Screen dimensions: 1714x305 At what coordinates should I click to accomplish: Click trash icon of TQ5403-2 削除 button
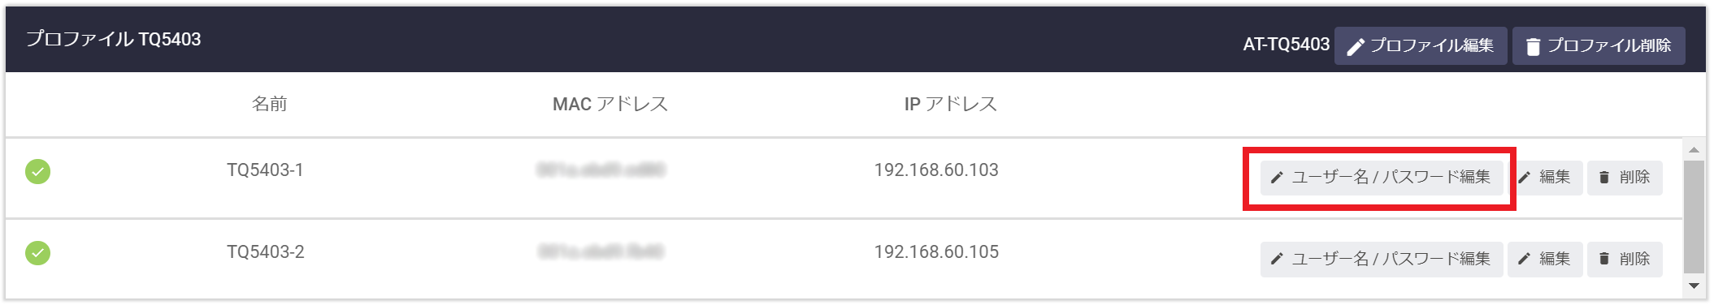[1603, 259]
